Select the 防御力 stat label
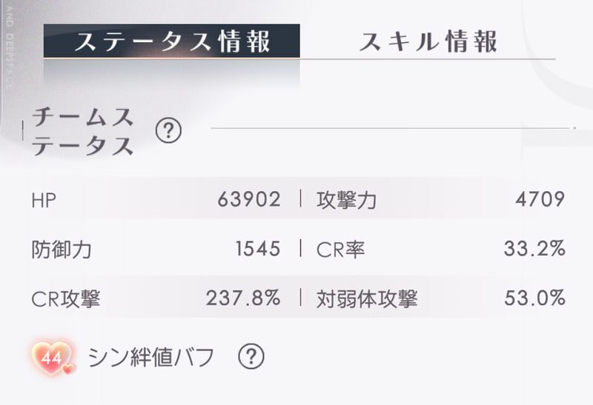 click(x=62, y=249)
